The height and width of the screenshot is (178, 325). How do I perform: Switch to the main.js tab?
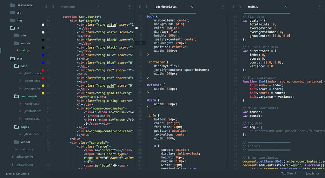point(253,7)
